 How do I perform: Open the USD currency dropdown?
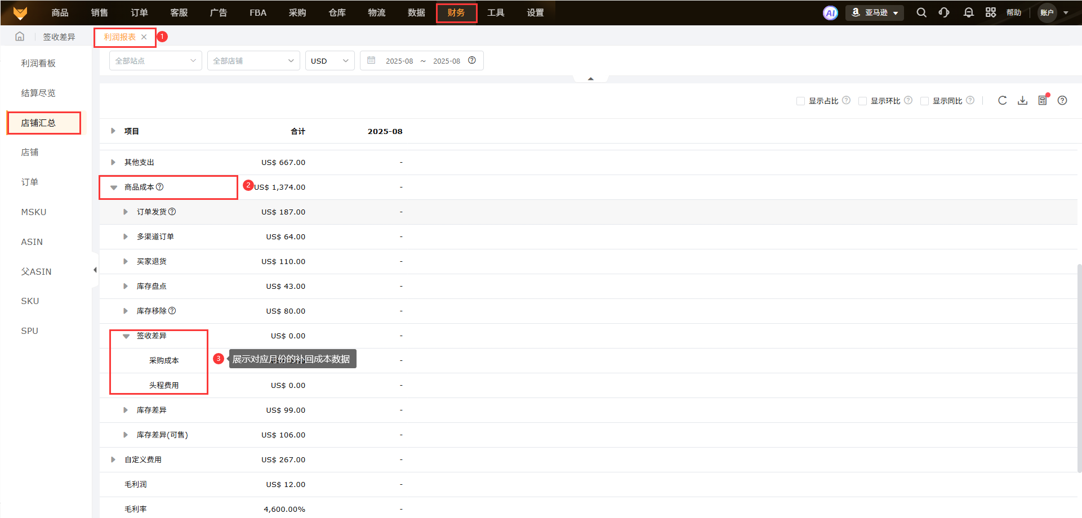(x=330, y=61)
